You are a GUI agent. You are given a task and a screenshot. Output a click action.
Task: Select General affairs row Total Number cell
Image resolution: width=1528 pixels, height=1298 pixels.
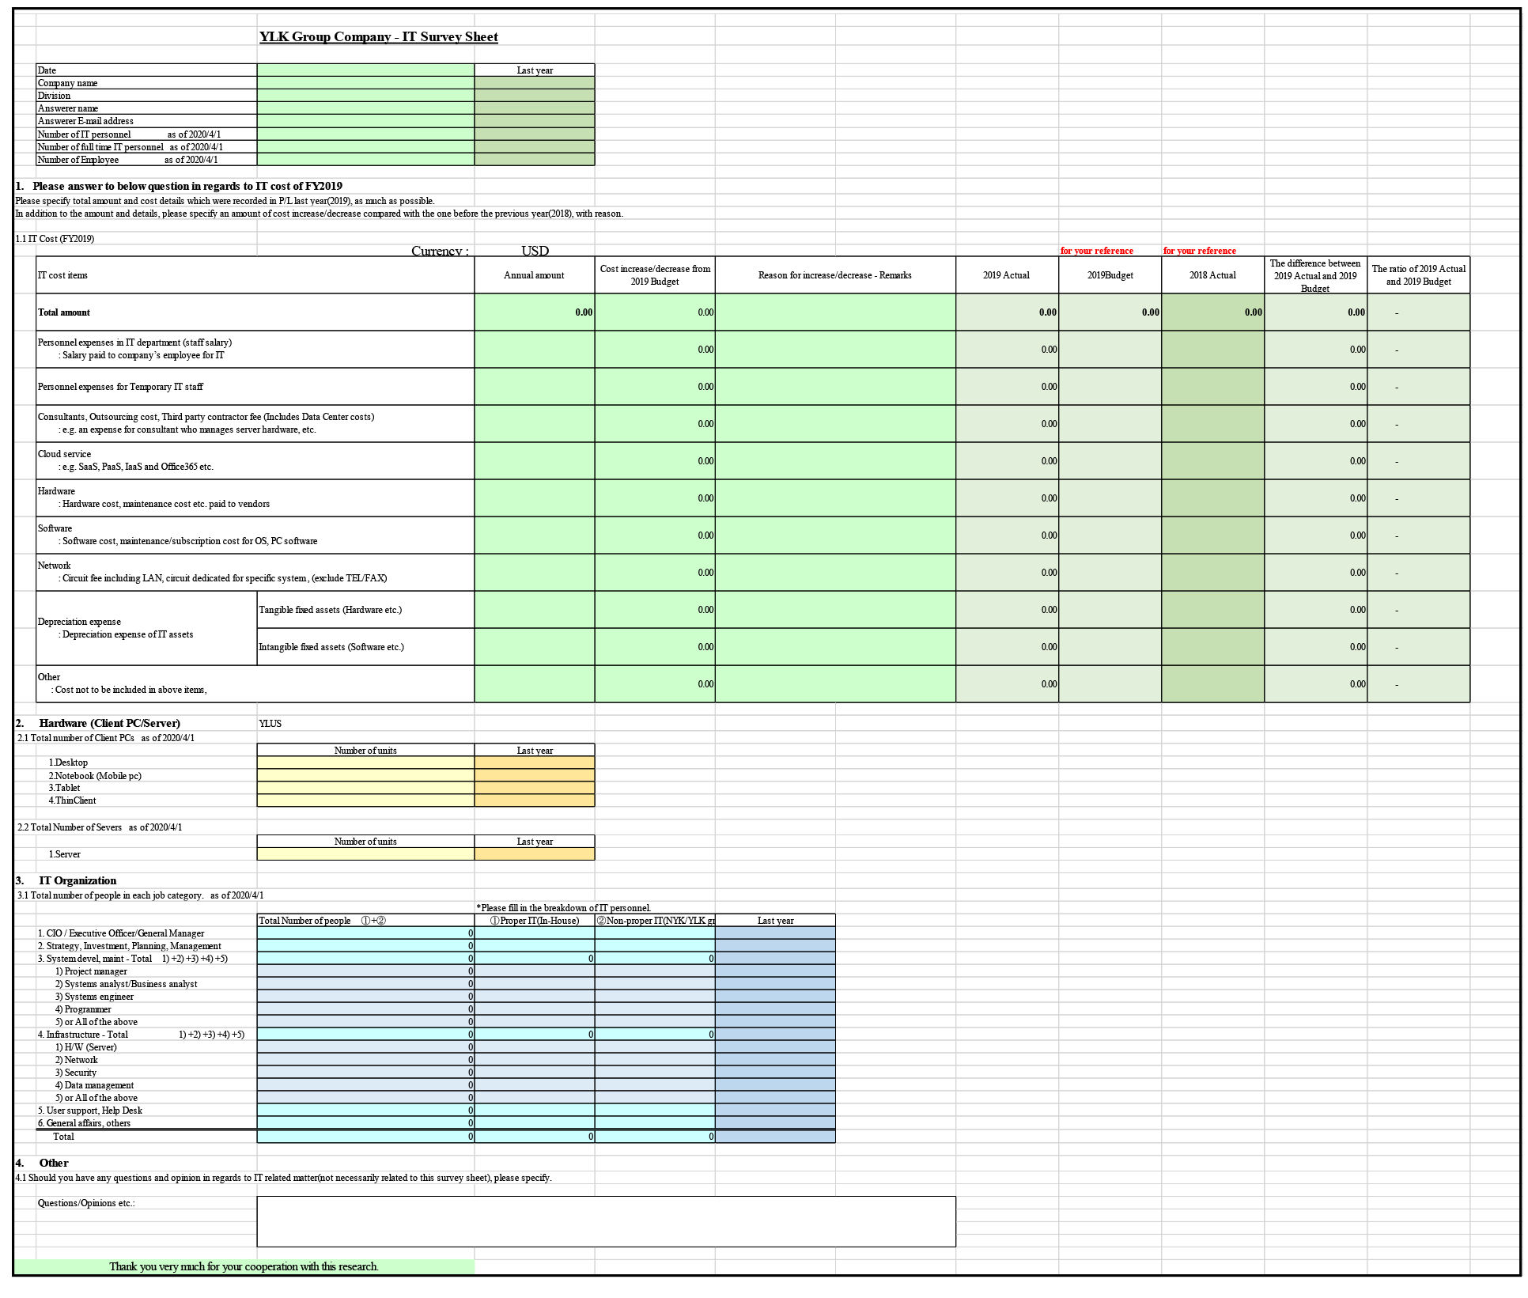(365, 1123)
